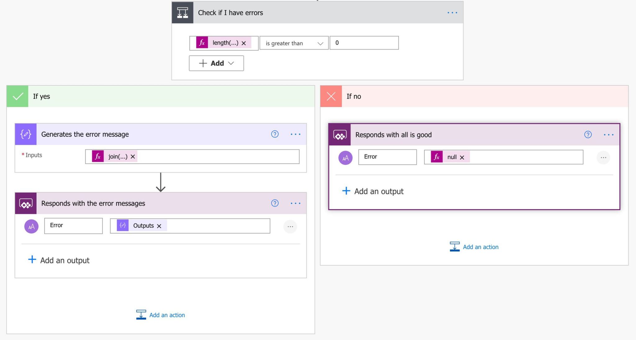Click the aA icon in Responds with all is good
Screen dimensions: 636x340
[345, 157]
